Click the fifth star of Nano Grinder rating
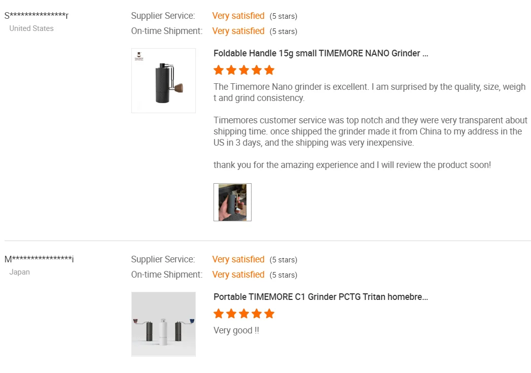This screenshot has height=373, width=531. [269, 70]
